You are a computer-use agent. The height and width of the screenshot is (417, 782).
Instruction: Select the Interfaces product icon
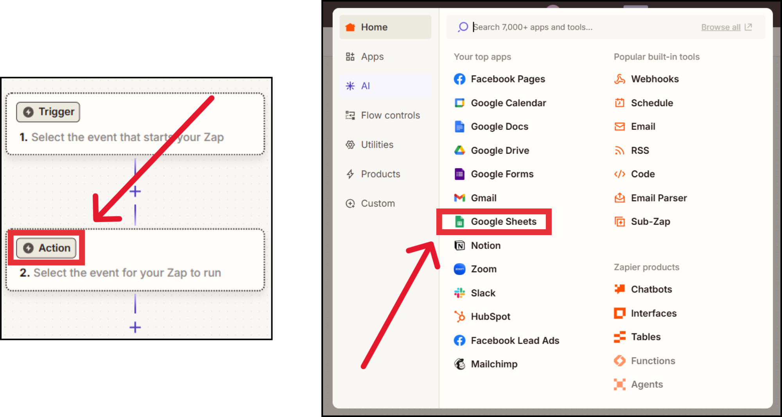619,313
